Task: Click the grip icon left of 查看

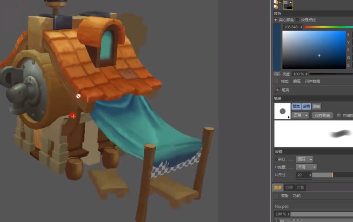Action: 277,196
